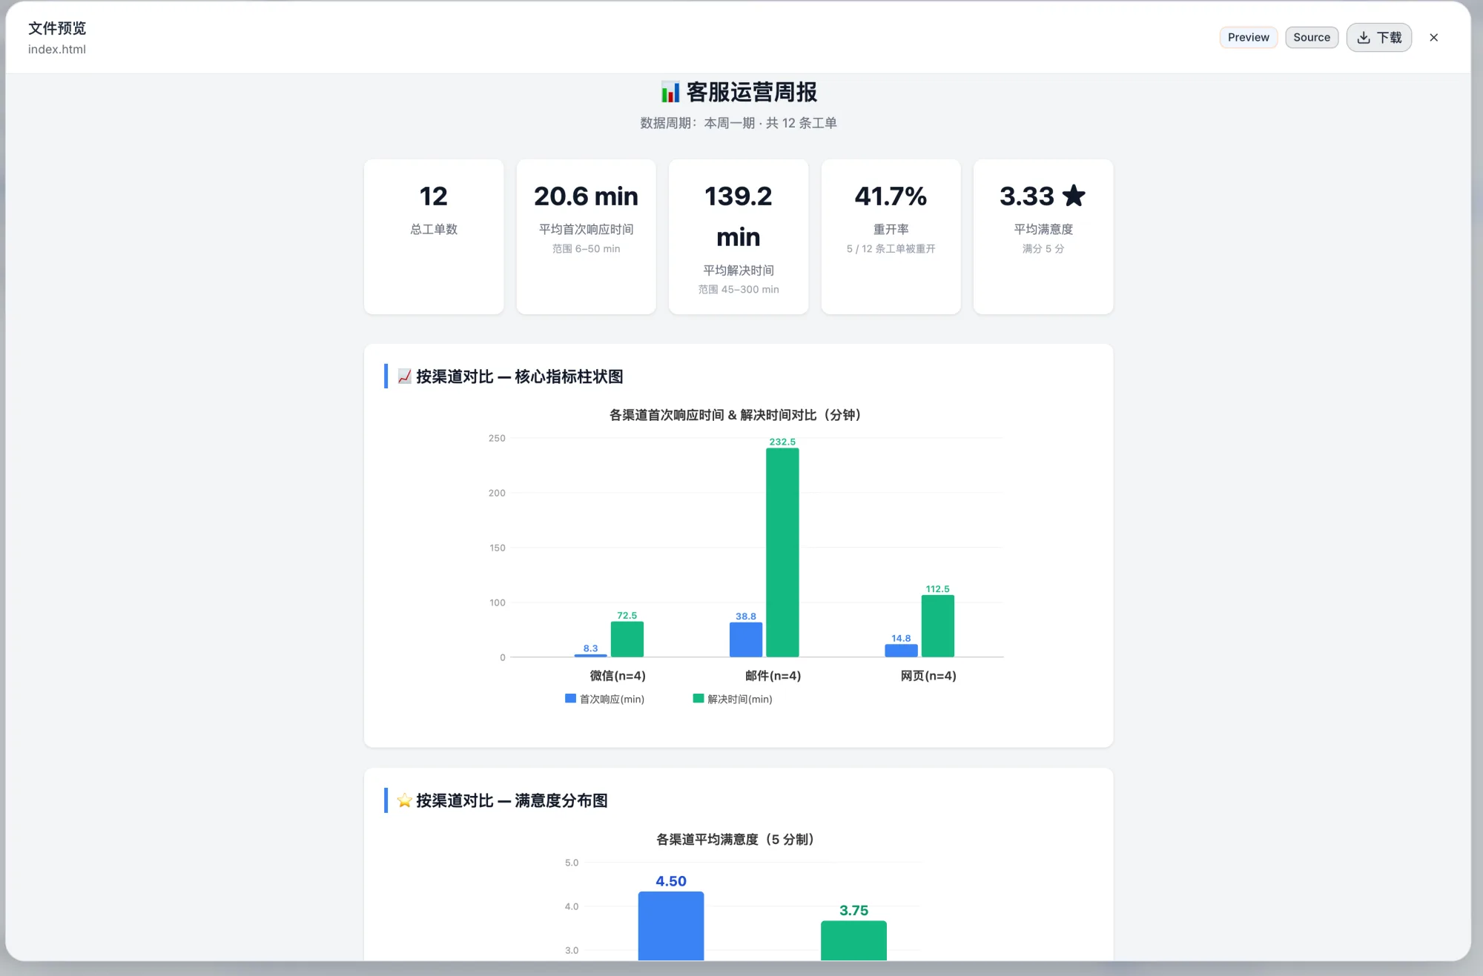Switch to the Preview tab
This screenshot has width=1483, height=976.
tap(1248, 37)
